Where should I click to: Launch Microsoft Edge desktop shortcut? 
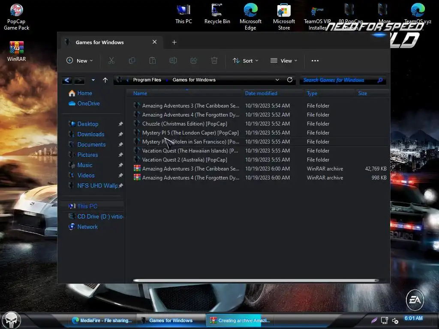[250, 16]
